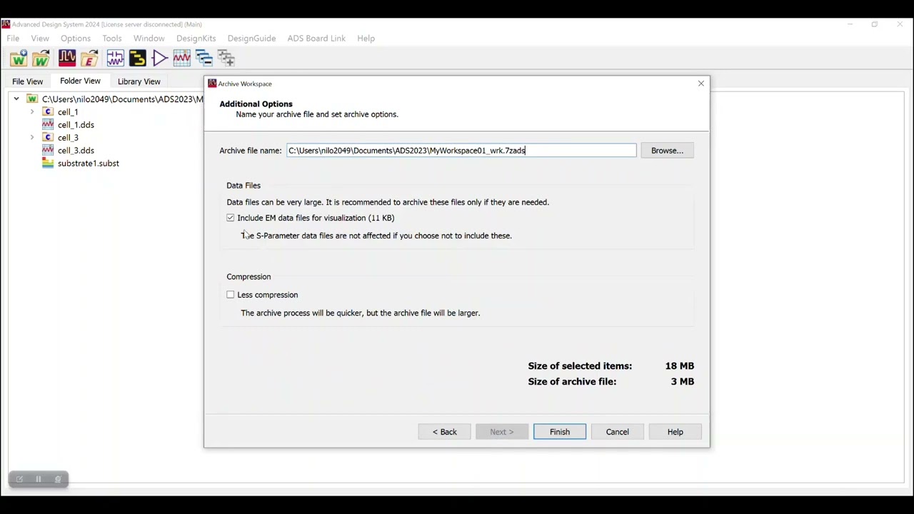The height and width of the screenshot is (514, 914).
Task: Open the Tools menu
Action: 112,39
